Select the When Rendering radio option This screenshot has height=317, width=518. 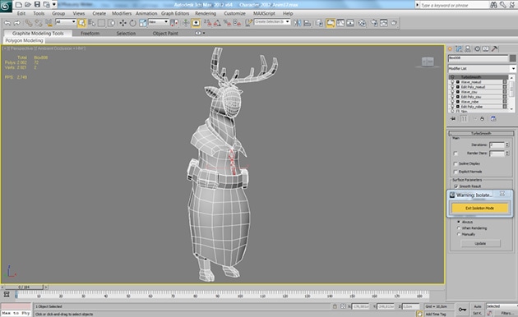pos(459,228)
